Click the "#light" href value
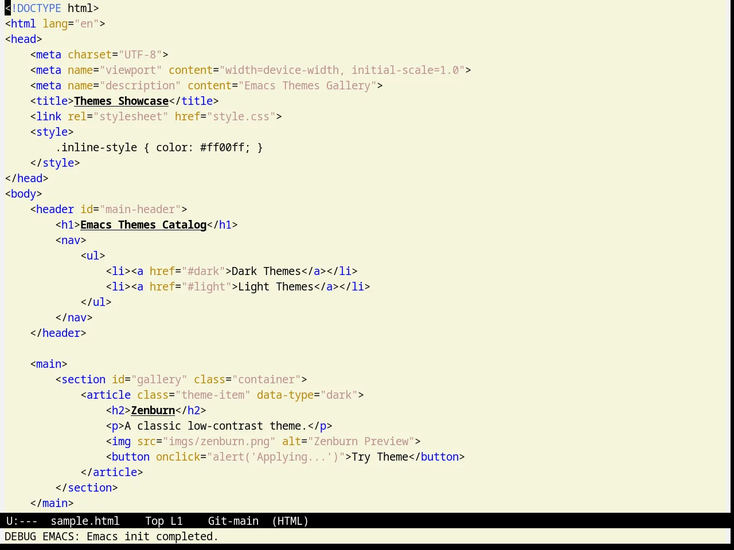 pyautogui.click(x=206, y=286)
